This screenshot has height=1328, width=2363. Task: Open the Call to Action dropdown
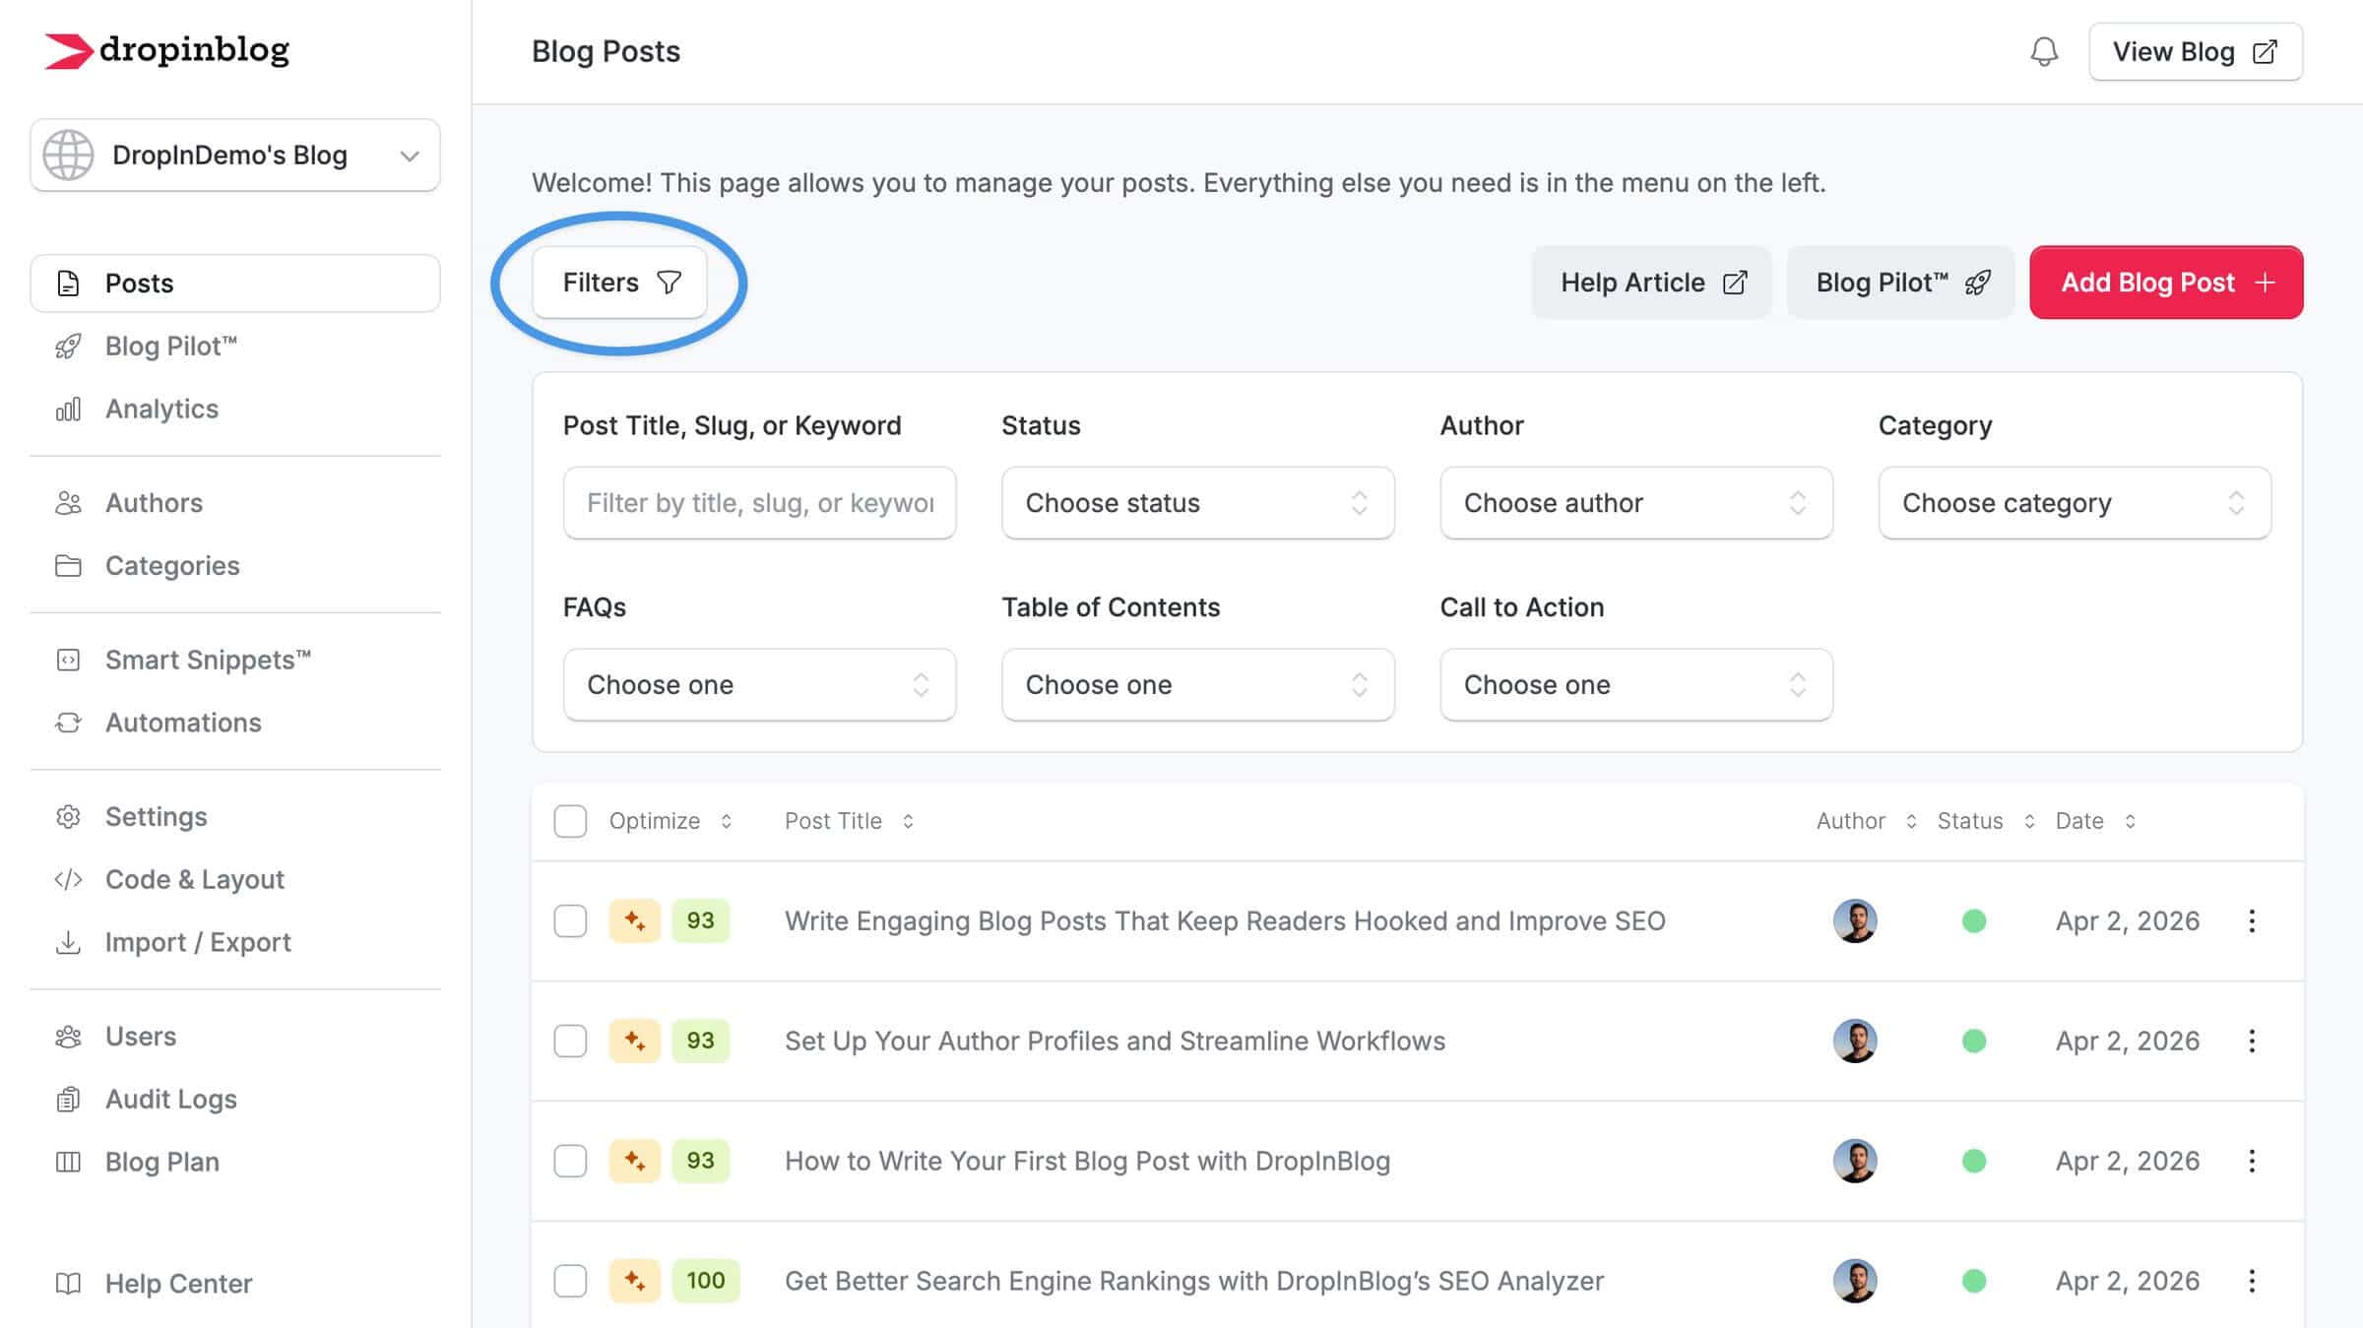click(x=1636, y=685)
